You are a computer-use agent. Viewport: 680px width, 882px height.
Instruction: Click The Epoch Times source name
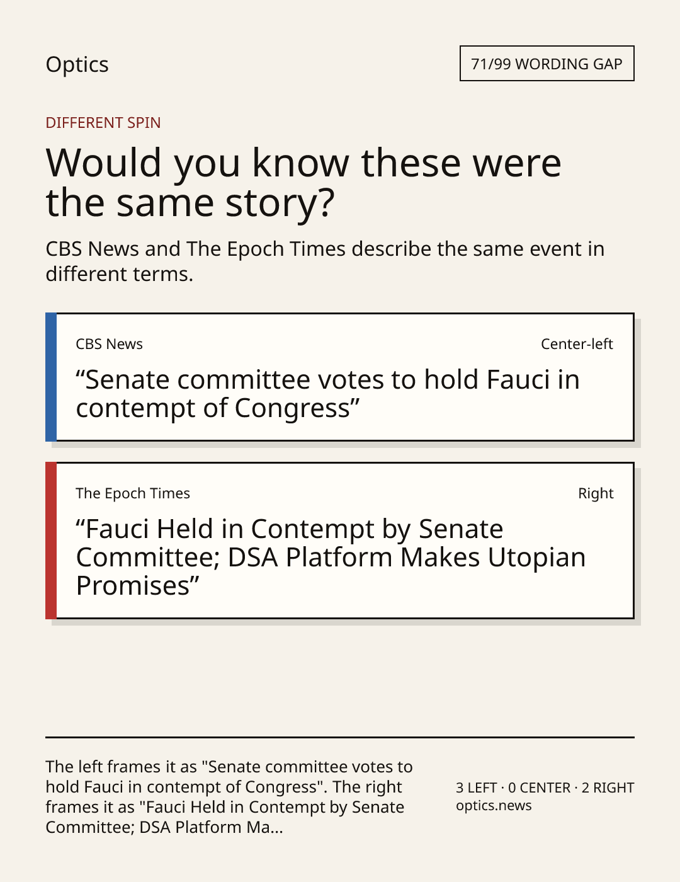click(133, 493)
